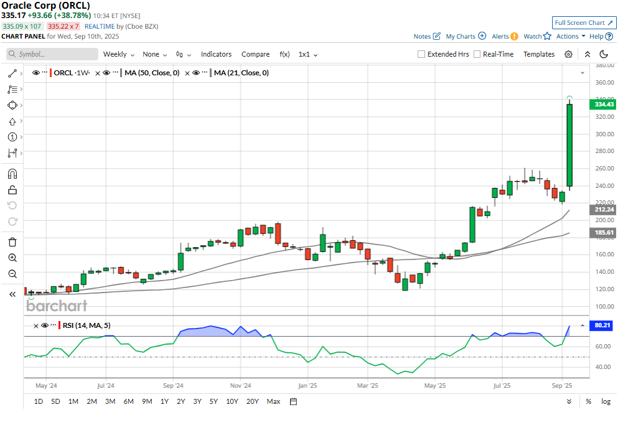This screenshot has width=628, height=425.
Task: Click the undo arrow in left toolbar
Action: coord(12,205)
